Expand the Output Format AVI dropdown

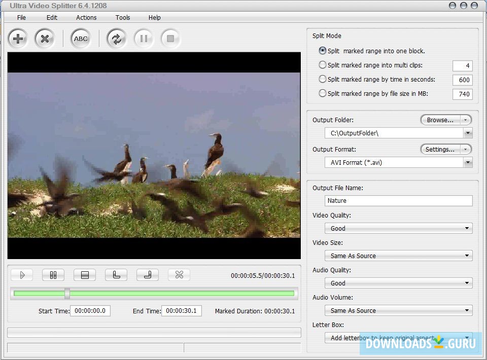(468, 162)
